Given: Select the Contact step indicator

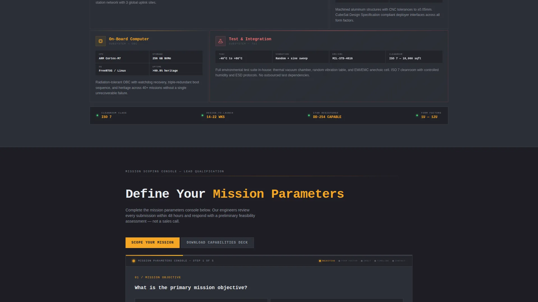Looking at the screenshot, I should click(399, 261).
